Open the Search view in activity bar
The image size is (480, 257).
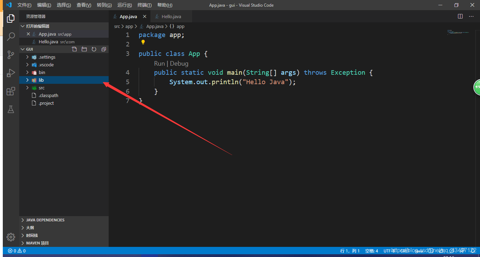(11, 36)
